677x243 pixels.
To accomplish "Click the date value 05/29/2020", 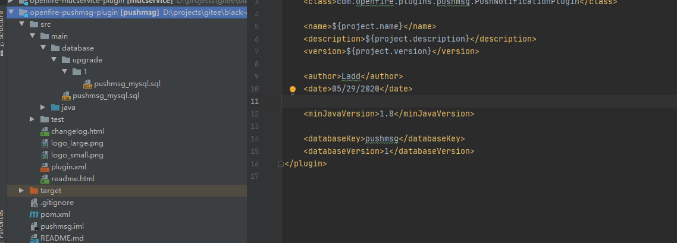I will coord(355,89).
